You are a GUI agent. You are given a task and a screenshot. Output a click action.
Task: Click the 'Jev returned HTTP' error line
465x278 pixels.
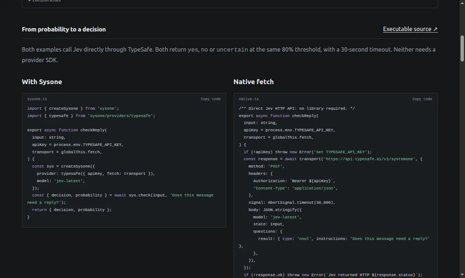click(x=333, y=275)
